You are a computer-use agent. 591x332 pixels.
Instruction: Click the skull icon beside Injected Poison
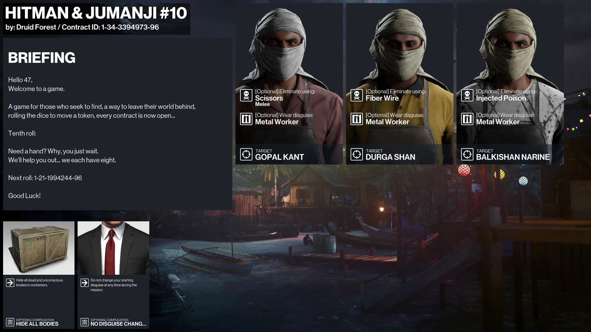click(x=467, y=95)
